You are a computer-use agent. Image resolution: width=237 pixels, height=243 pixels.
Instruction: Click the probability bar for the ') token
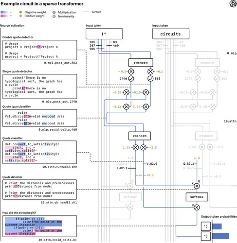point(217,226)
